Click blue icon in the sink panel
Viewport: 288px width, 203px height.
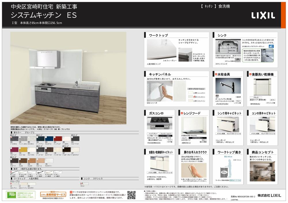pos(271,46)
